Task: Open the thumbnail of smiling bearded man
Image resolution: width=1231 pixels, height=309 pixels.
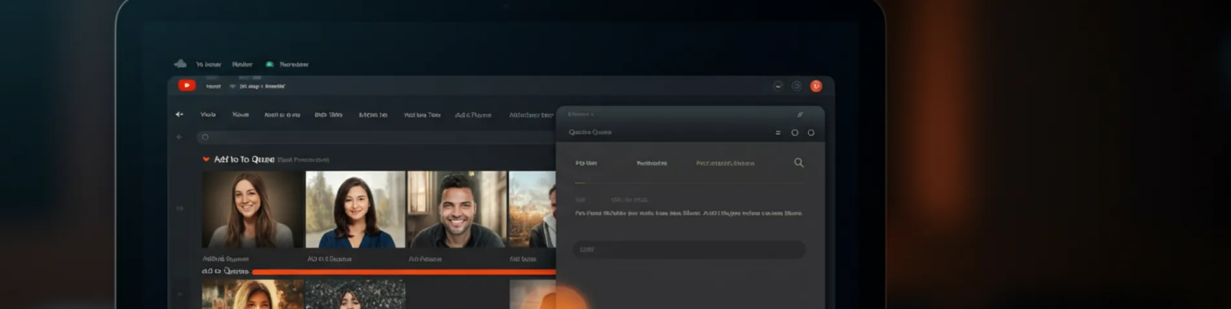Action: (457, 209)
